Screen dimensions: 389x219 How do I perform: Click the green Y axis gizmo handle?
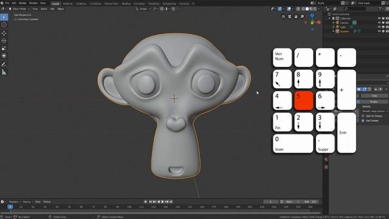pyautogui.click(x=312, y=23)
